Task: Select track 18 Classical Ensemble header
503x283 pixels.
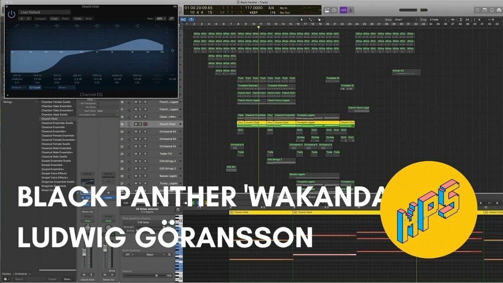Action: (x=152, y=117)
